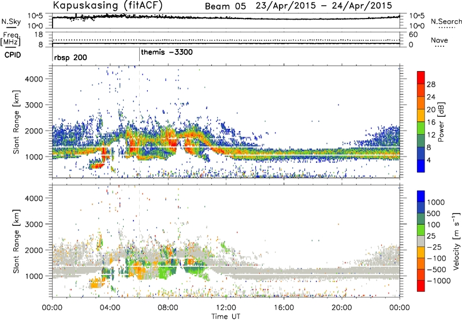This screenshot has width=462, height=320.
Task: Click 'Slant Range [km]' label of the velocity panel
Action: (16, 241)
